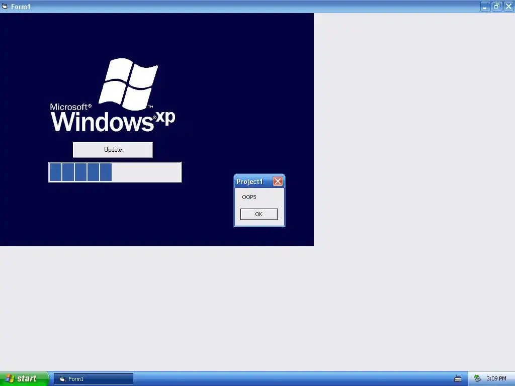The image size is (515, 386).
Task: Click the Project1 dialog title
Action: (x=249, y=181)
